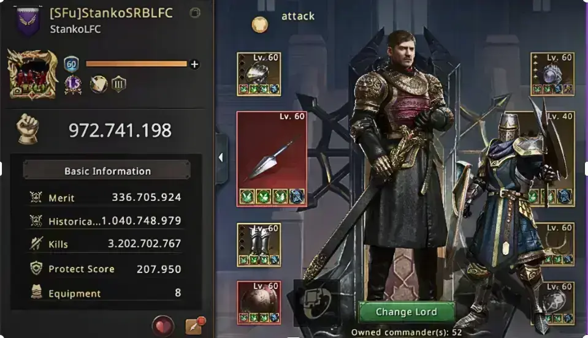Select the leg armor greaves equipment slot

(x=259, y=245)
